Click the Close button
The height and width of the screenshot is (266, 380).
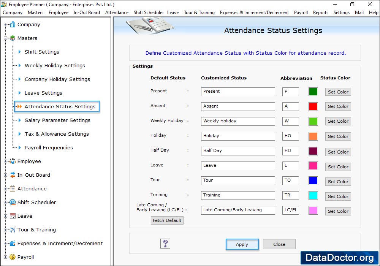279,244
